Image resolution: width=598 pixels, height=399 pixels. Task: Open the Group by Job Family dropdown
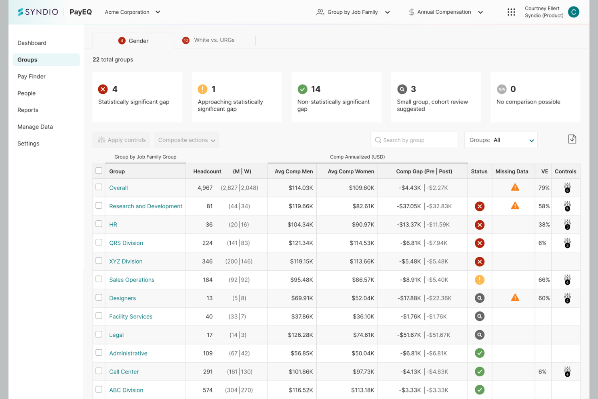pyautogui.click(x=353, y=12)
